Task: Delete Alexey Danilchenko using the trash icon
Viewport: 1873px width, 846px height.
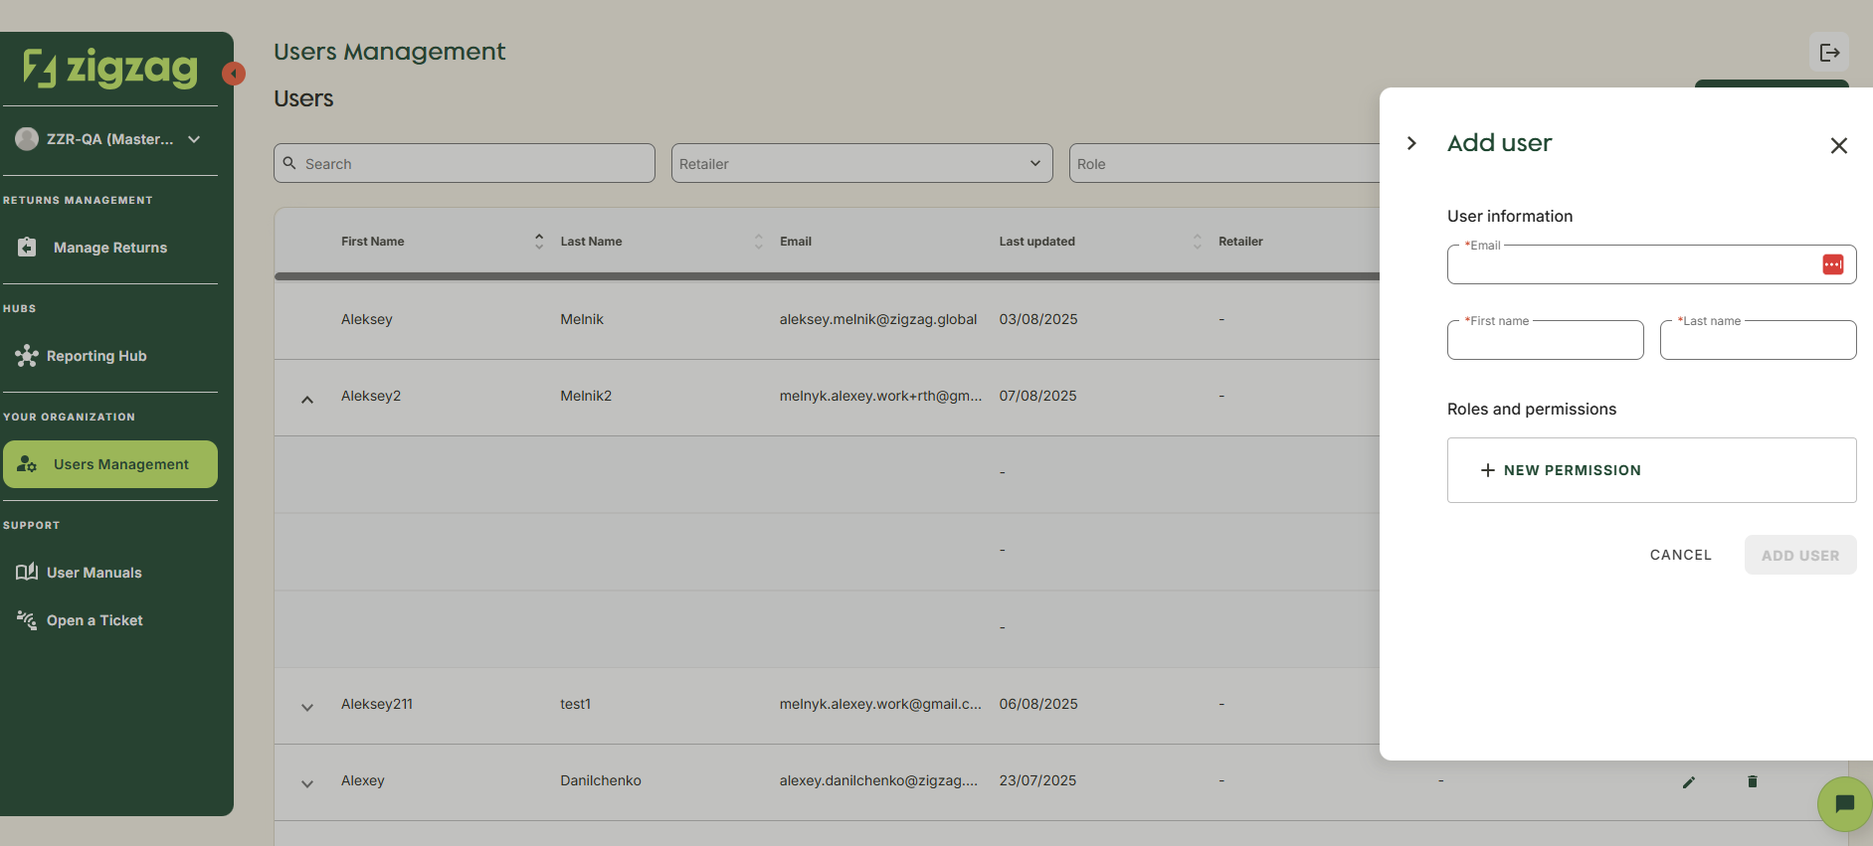Action: point(1753,781)
